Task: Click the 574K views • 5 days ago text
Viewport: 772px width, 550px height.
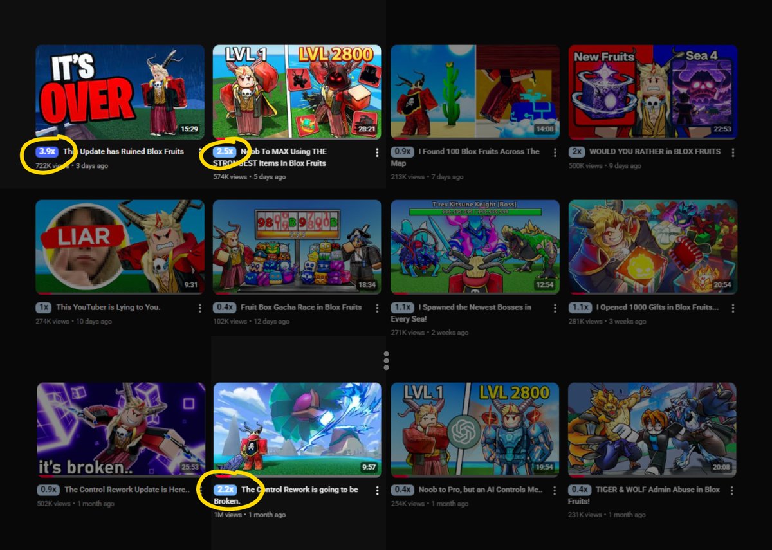Action: [249, 177]
